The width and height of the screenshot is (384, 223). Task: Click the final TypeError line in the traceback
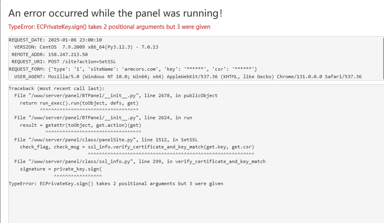(116, 184)
